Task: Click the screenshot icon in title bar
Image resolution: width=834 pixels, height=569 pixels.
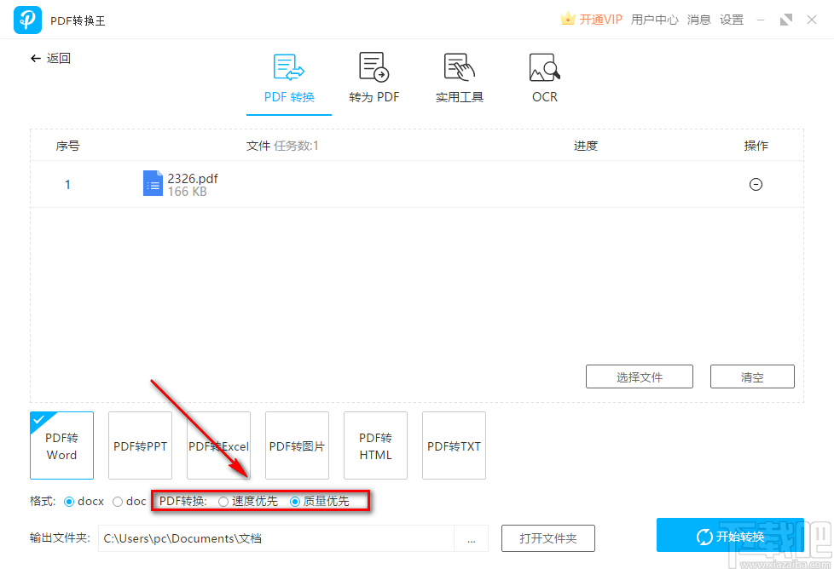Action: (x=785, y=19)
